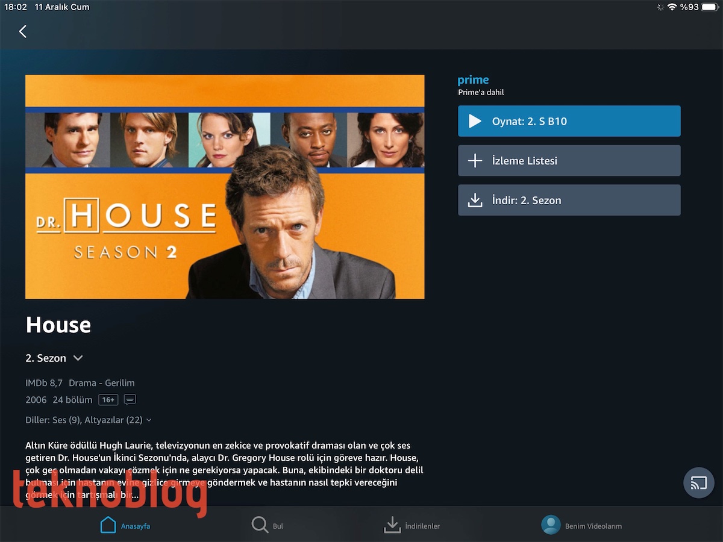Check the battery indicator in status bar

tap(709, 7)
